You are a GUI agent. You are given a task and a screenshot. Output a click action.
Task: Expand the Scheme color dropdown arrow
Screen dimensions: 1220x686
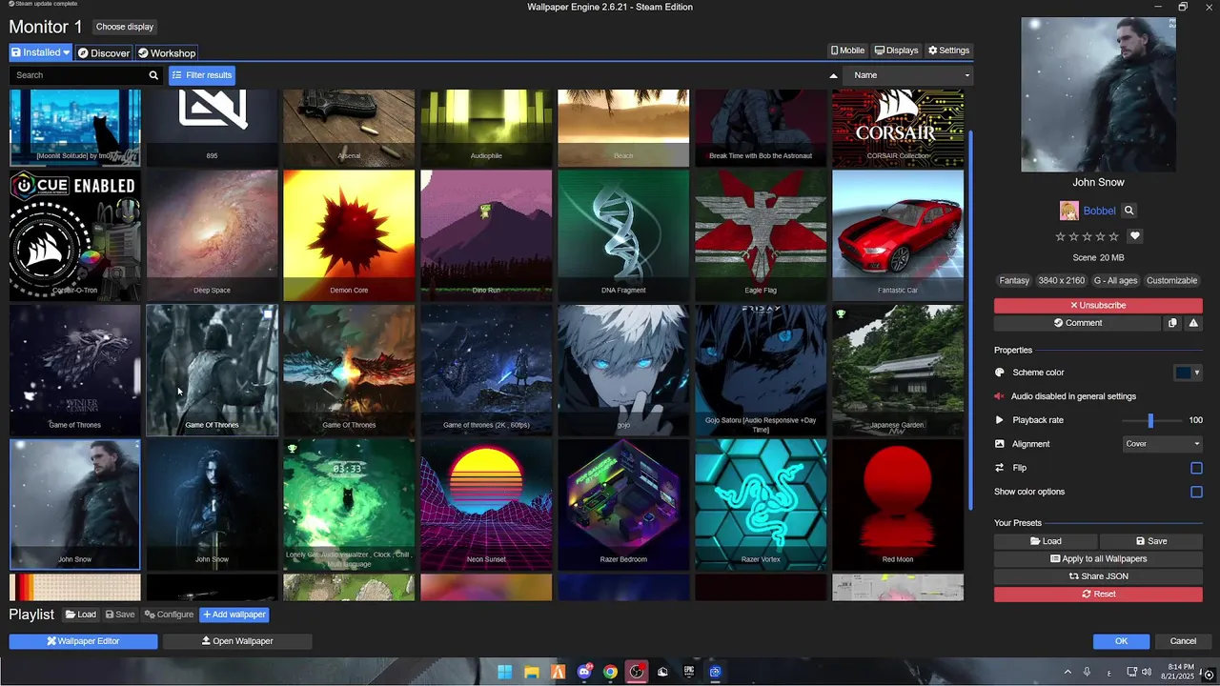coord(1196,373)
